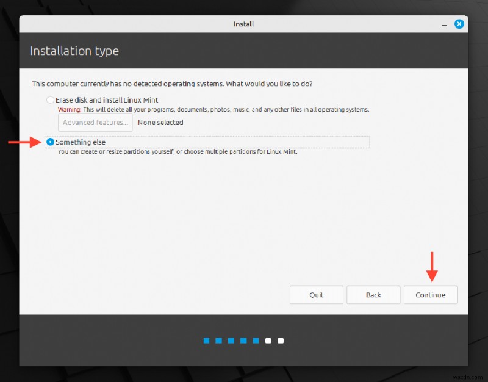Image resolution: width=488 pixels, height=382 pixels.
Task: Click the None selected label
Action: tap(160, 123)
